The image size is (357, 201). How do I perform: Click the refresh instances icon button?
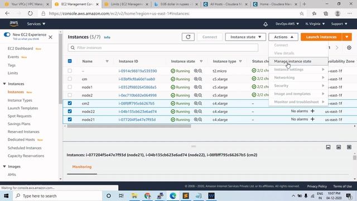point(188,37)
